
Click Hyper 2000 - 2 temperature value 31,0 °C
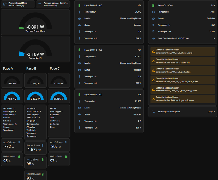138,57
